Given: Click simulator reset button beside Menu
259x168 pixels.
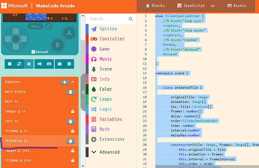Looking at the screenshot, I should point(48,26).
